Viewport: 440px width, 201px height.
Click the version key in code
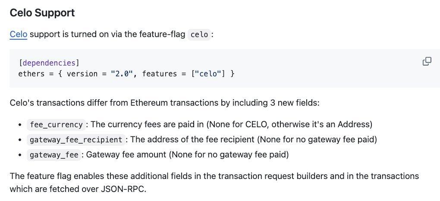click(83, 74)
